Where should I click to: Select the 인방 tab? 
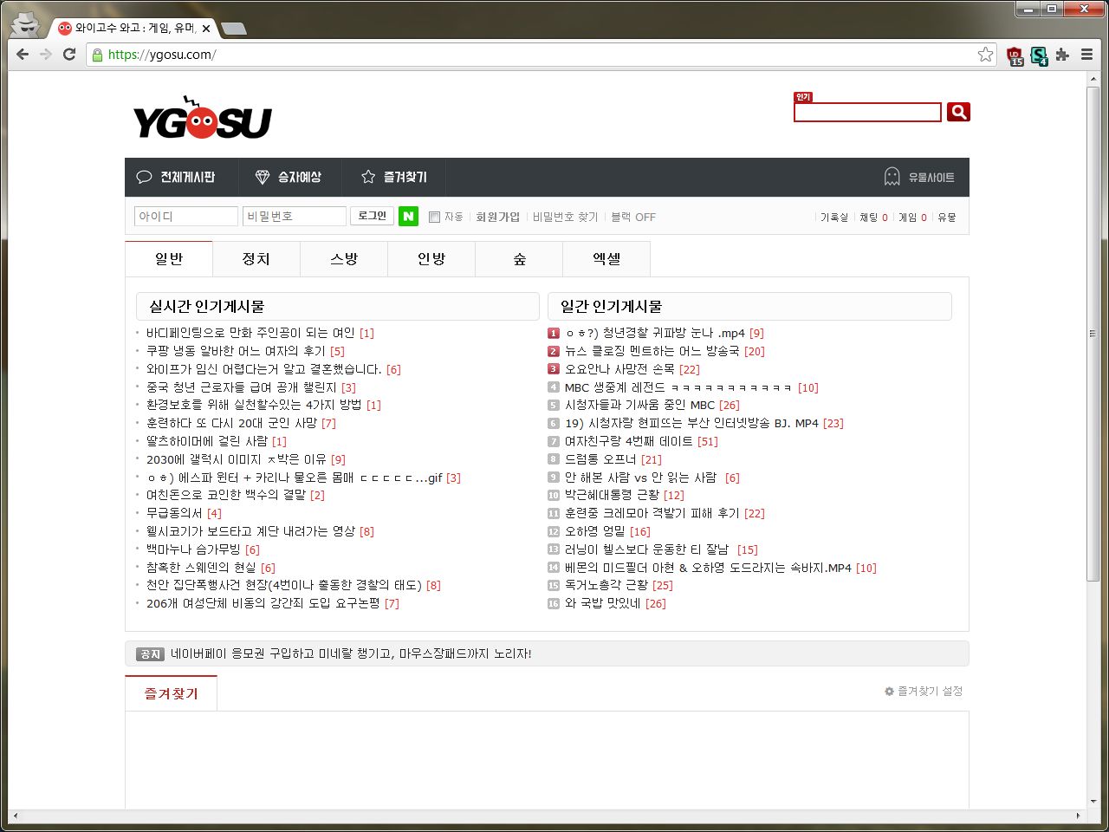[x=431, y=259]
